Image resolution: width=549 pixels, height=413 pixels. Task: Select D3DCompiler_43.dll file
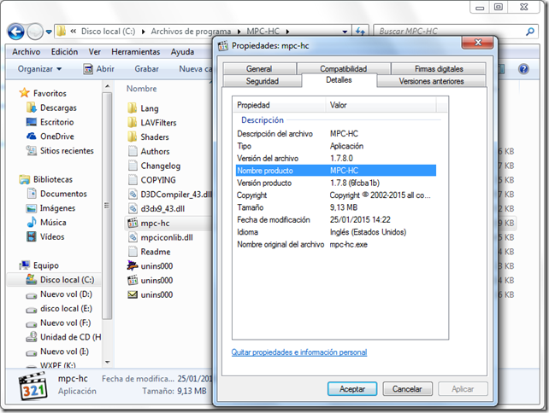(170, 195)
